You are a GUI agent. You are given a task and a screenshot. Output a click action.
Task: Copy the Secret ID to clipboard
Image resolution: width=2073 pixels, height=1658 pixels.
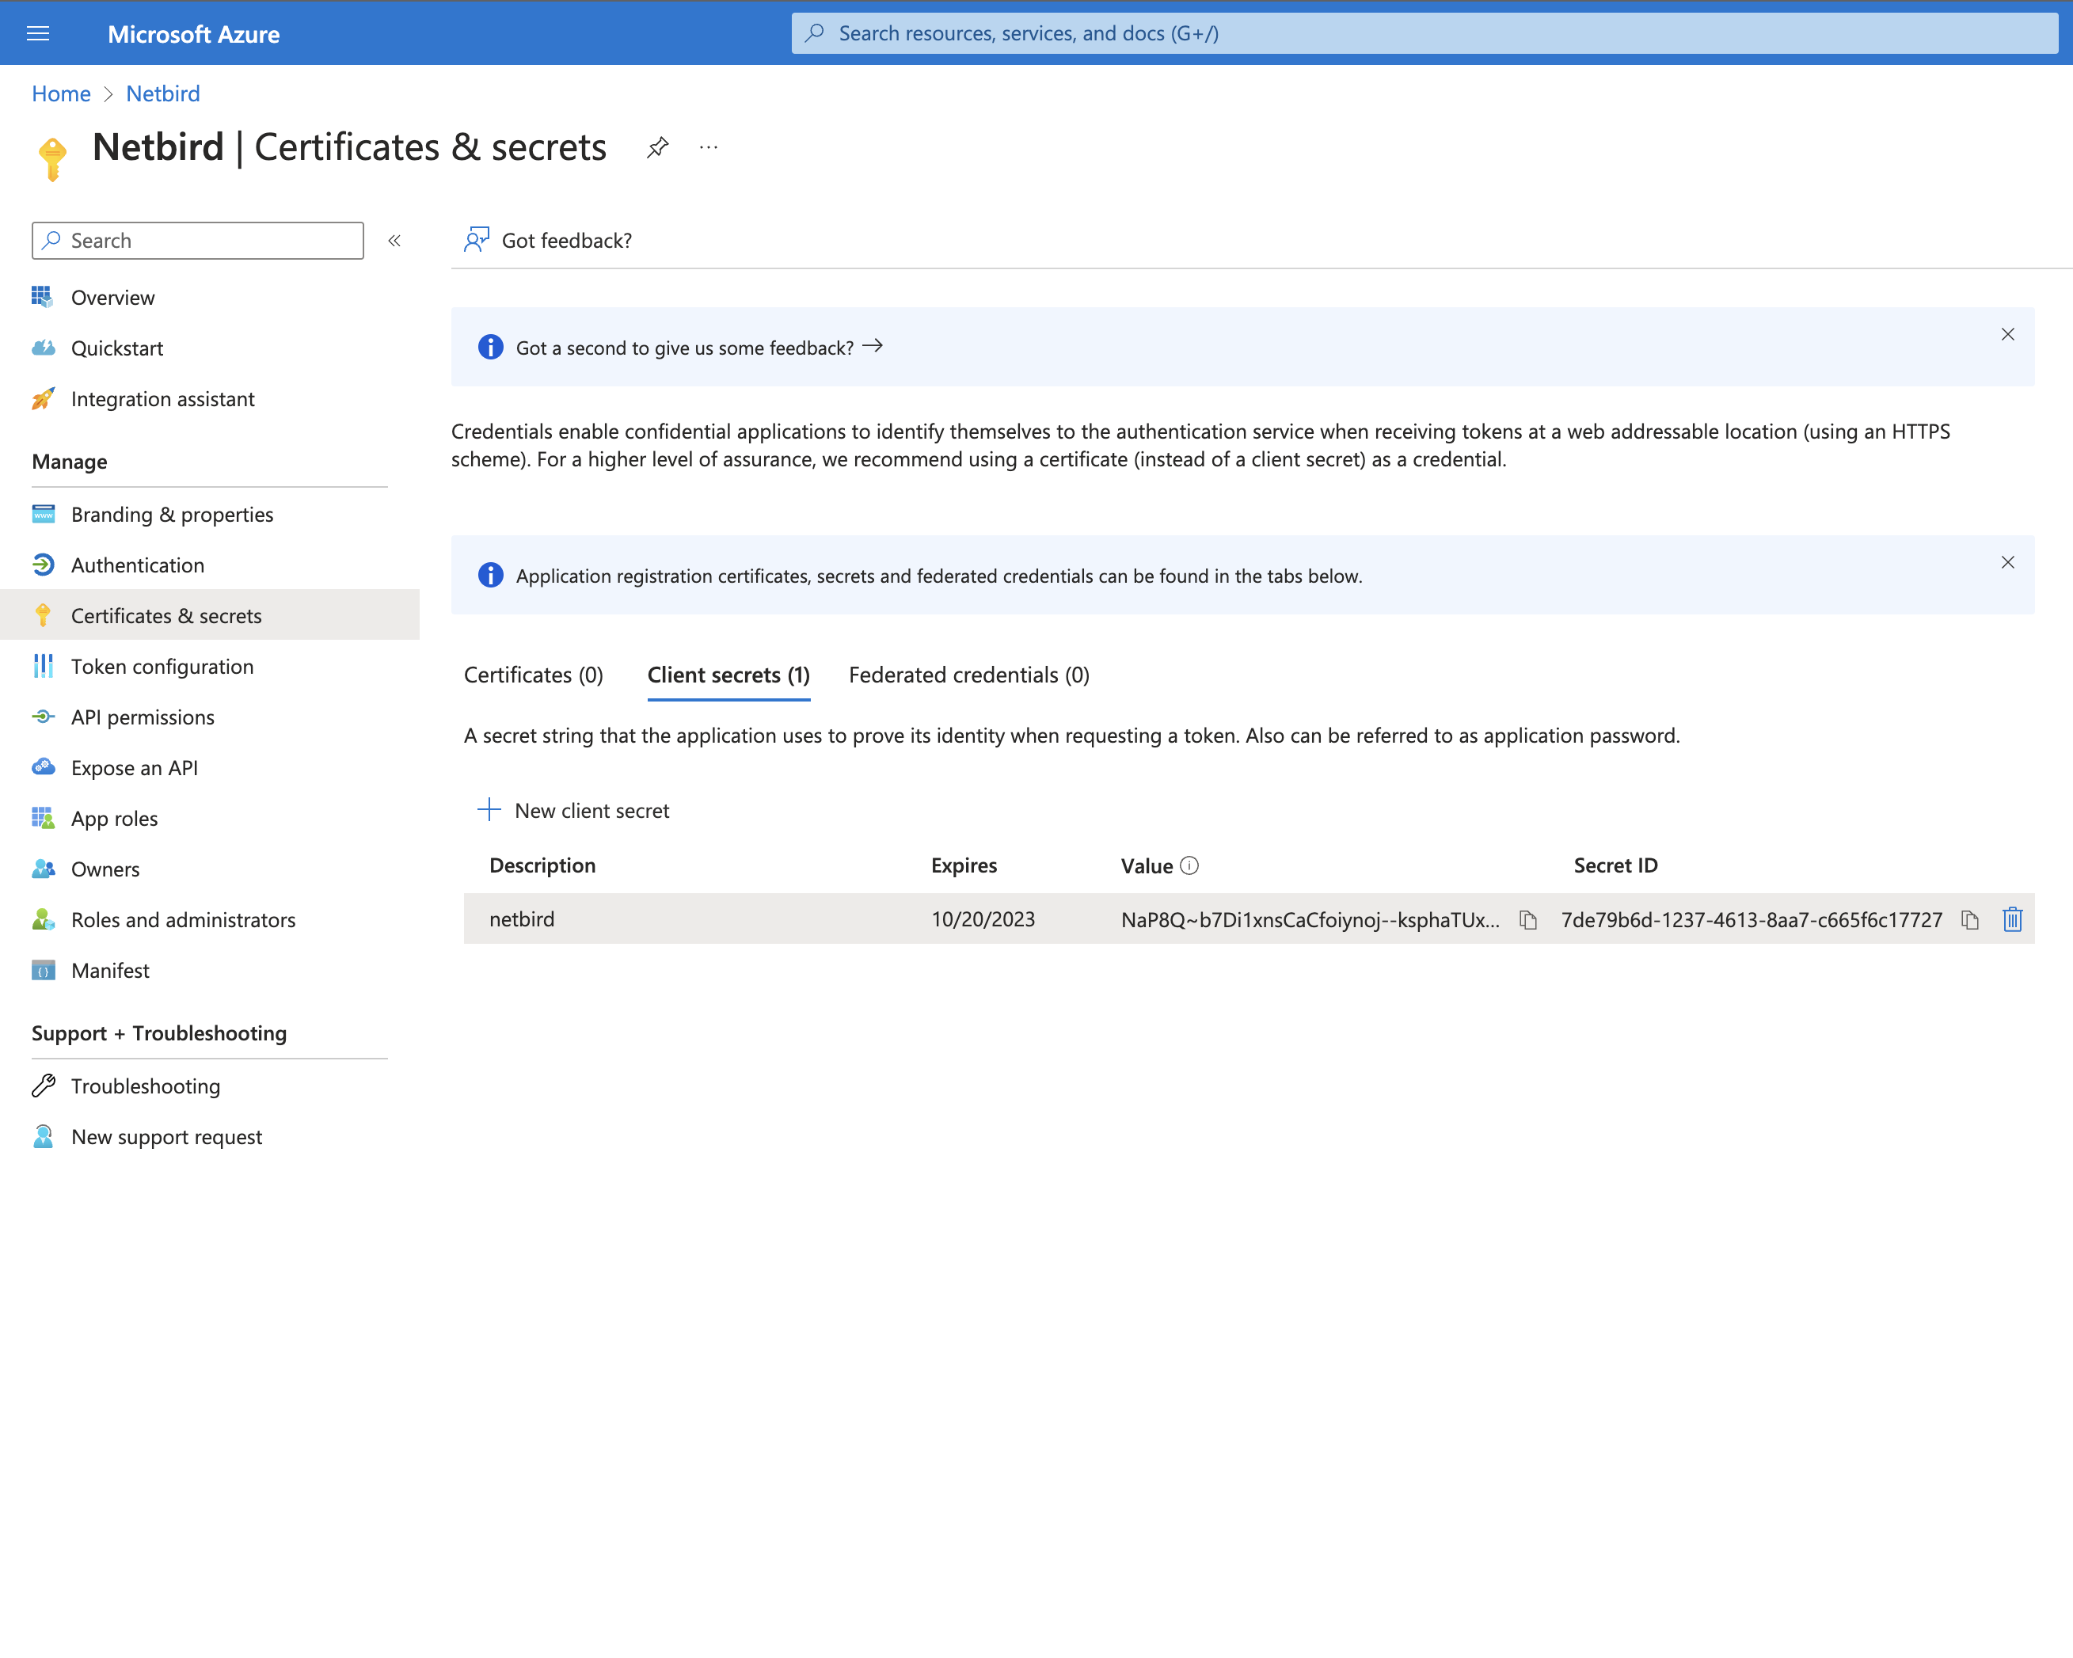coord(1969,920)
